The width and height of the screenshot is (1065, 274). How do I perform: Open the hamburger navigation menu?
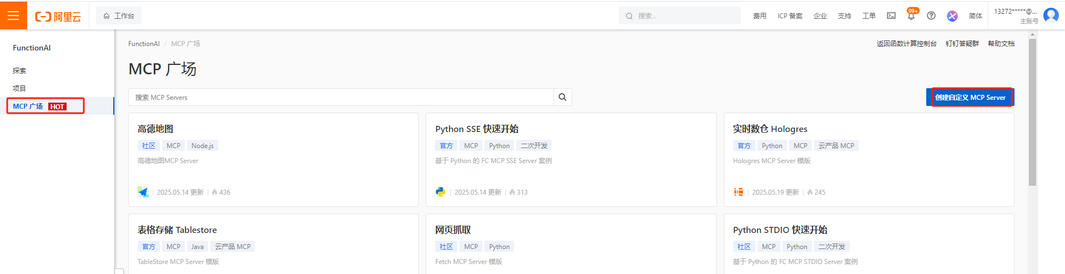[x=13, y=16]
